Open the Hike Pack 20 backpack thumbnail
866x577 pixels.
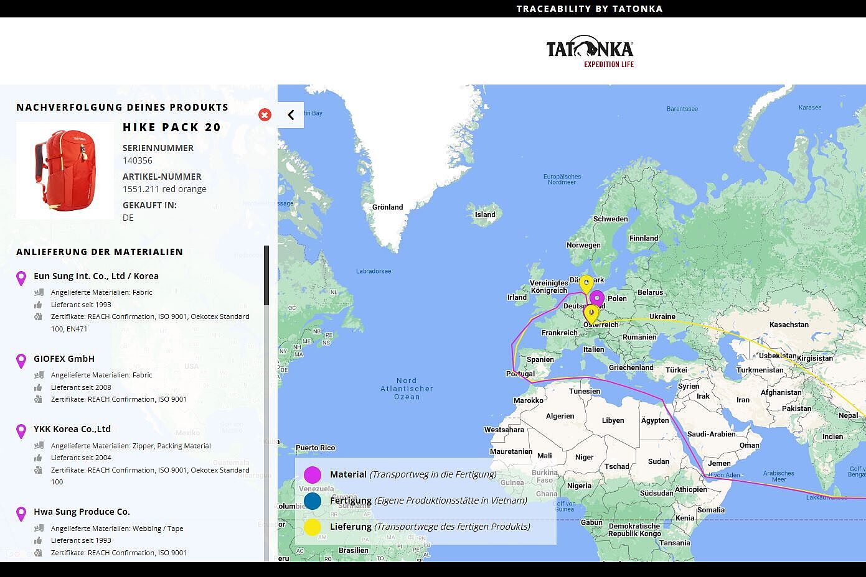pos(65,170)
